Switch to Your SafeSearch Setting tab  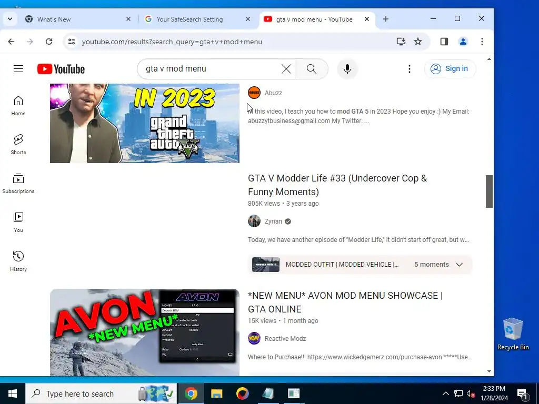tap(197, 19)
